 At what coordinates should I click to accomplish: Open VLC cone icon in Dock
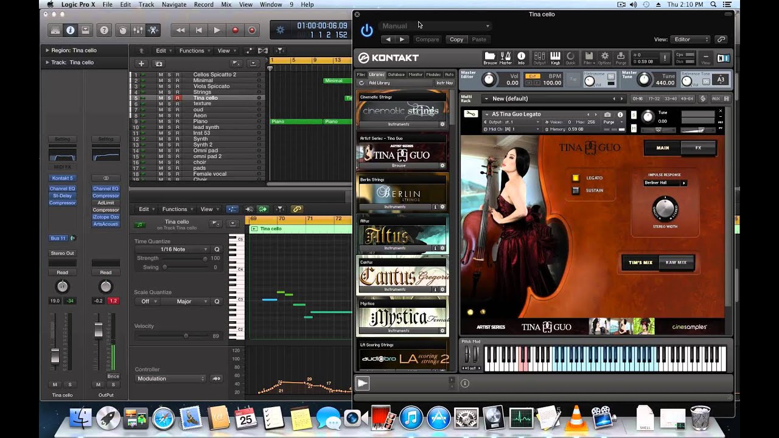click(x=575, y=418)
